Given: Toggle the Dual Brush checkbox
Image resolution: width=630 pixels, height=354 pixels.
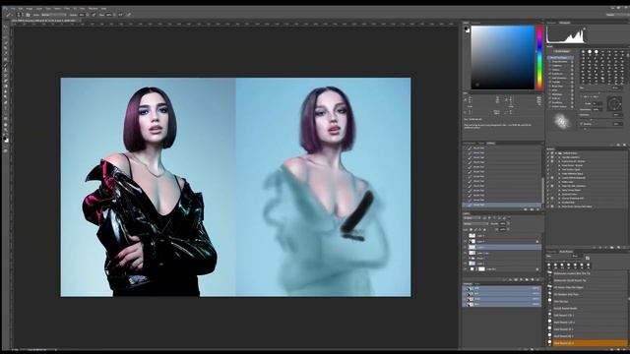Looking at the screenshot, I should pyautogui.click(x=549, y=74).
